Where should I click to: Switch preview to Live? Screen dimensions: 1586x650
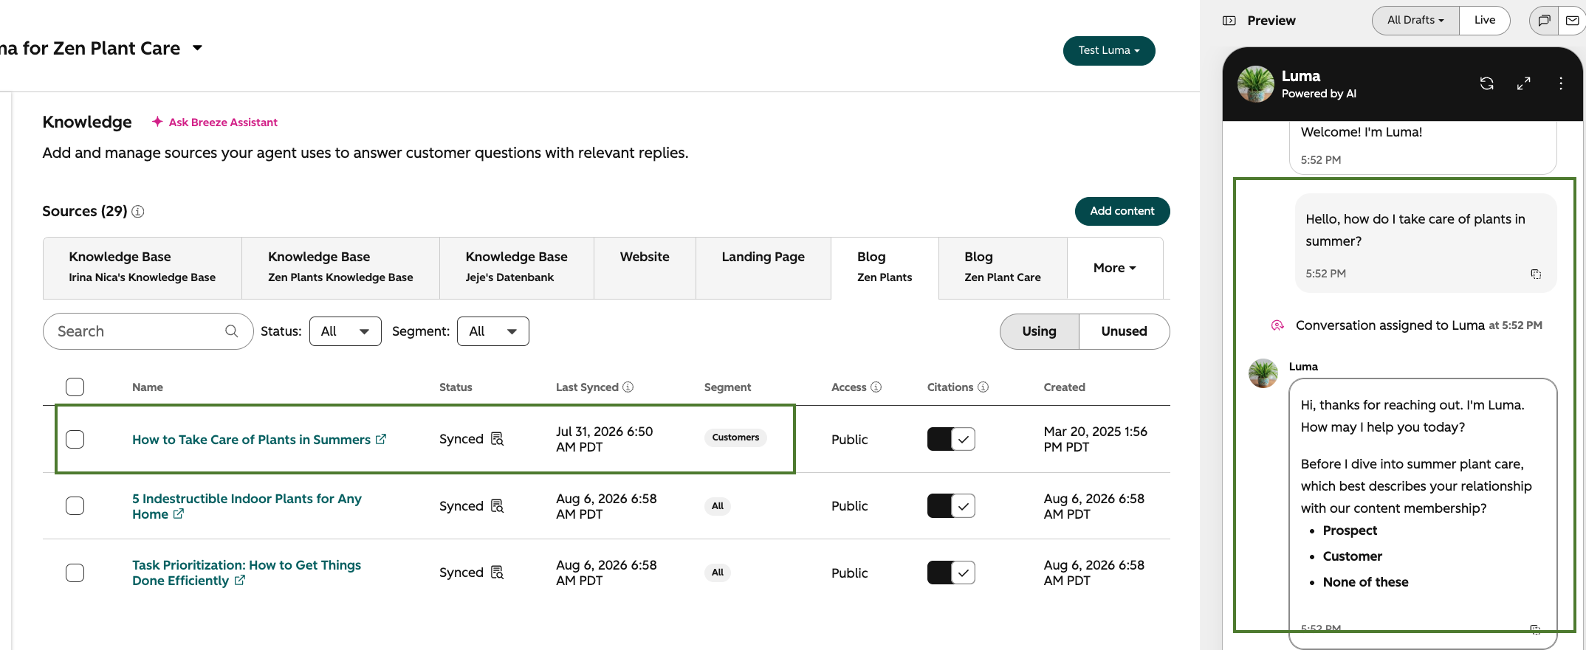coord(1485,20)
